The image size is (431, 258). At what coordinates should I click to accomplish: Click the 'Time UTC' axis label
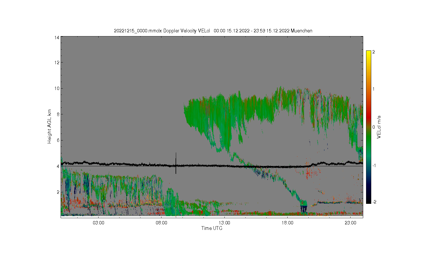[x=212, y=228]
